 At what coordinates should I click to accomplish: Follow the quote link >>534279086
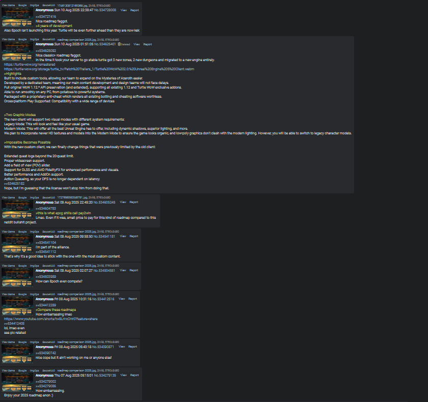pos(46,386)
